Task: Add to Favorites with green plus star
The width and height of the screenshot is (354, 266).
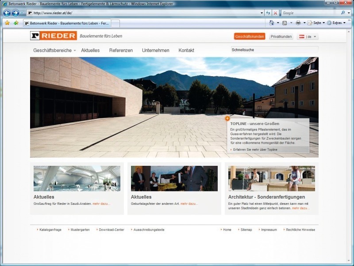Action: (x=16, y=23)
